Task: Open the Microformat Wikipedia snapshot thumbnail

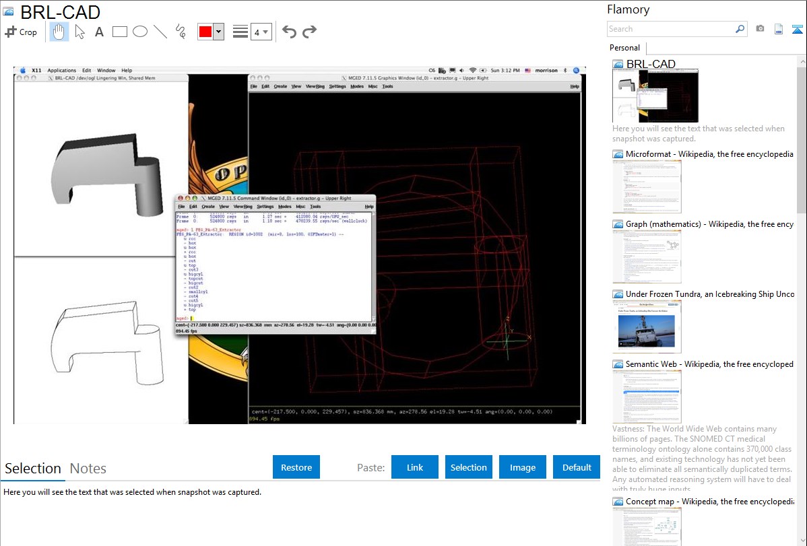Action: coord(647,186)
